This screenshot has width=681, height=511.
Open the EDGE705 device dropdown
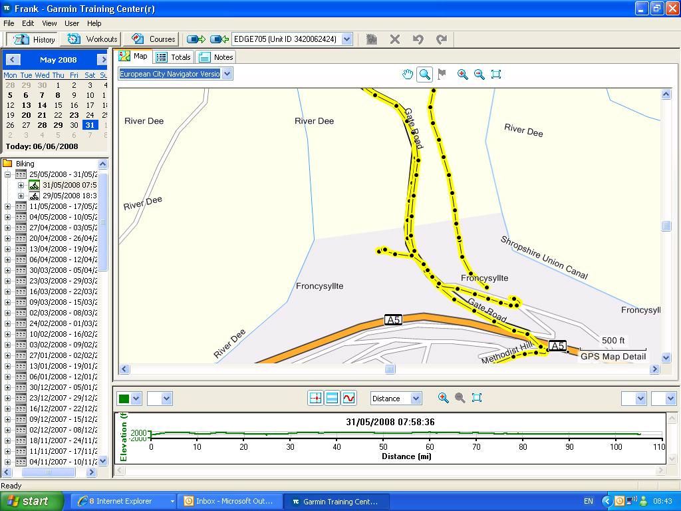coord(346,39)
